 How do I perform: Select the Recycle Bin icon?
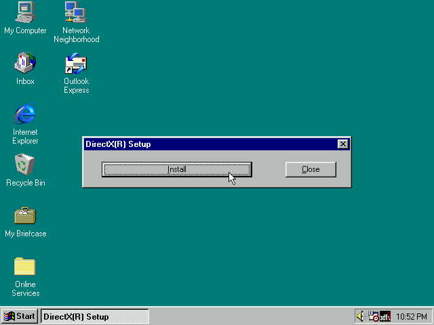[25, 165]
